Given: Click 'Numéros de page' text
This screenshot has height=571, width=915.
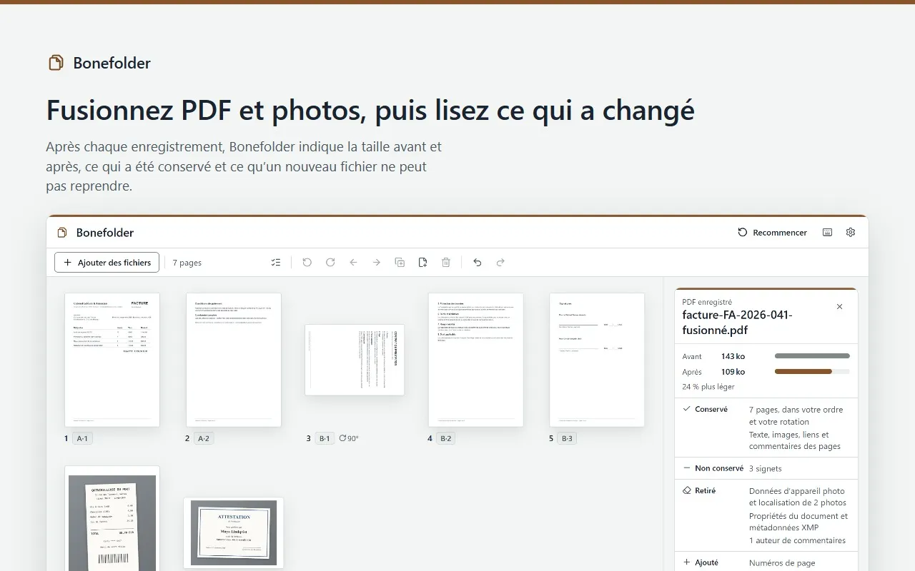Looking at the screenshot, I should 782,563.
